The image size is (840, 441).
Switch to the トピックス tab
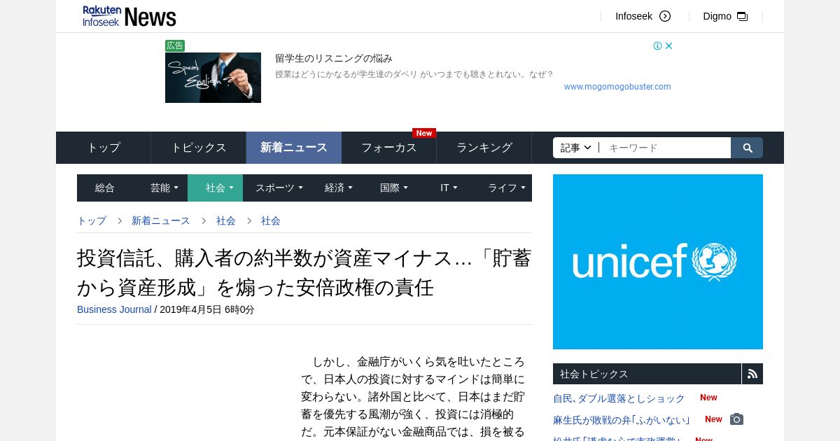point(199,148)
